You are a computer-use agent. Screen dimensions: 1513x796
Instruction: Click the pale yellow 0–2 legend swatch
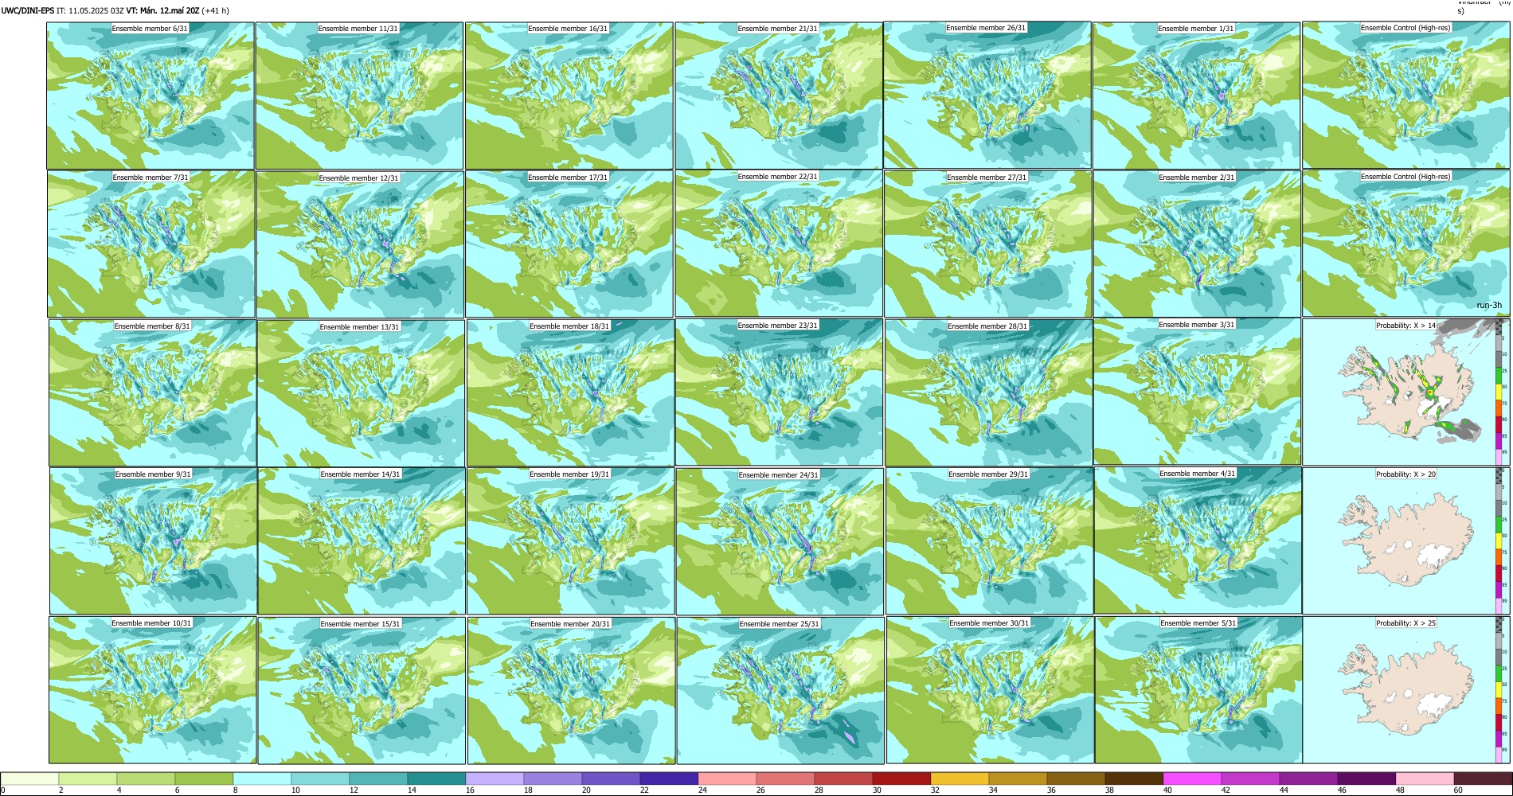pyautogui.click(x=29, y=778)
